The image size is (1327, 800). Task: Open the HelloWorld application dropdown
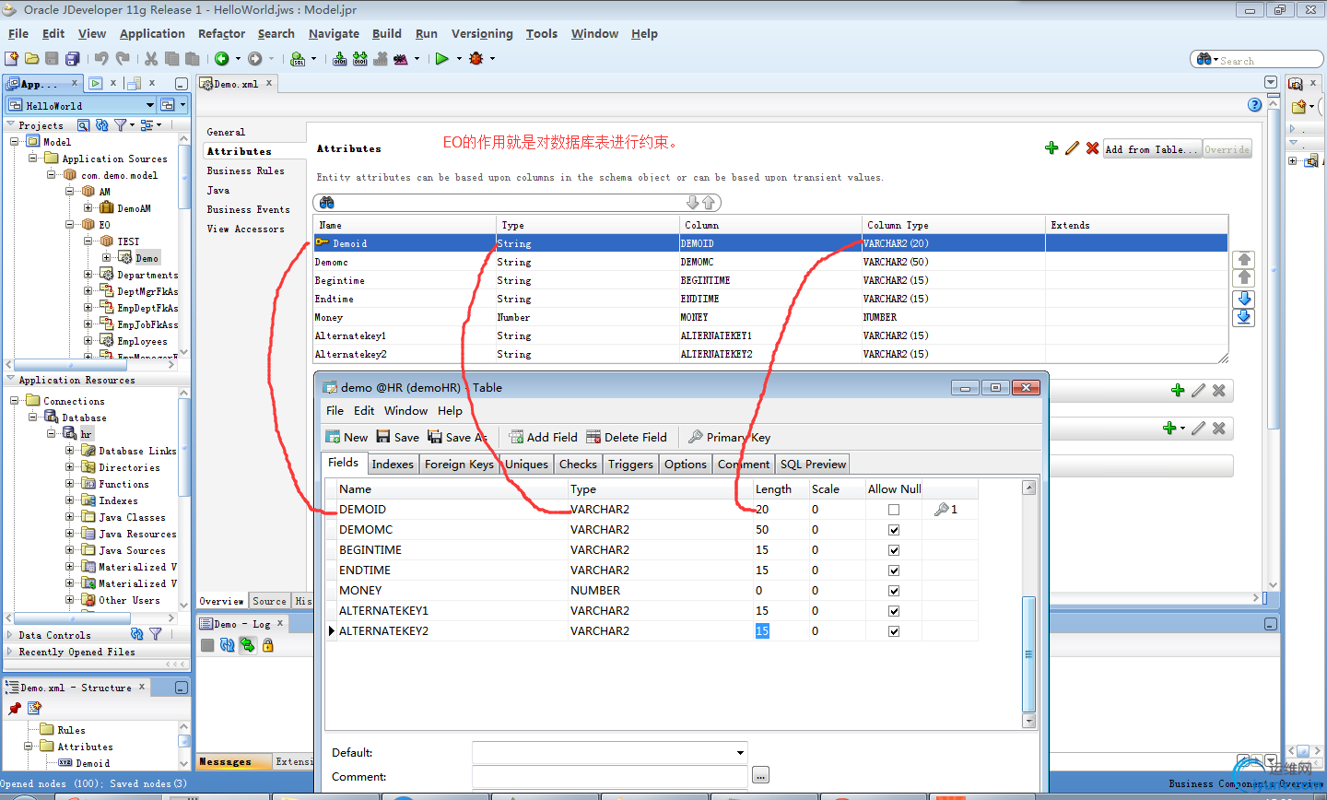pyautogui.click(x=150, y=105)
